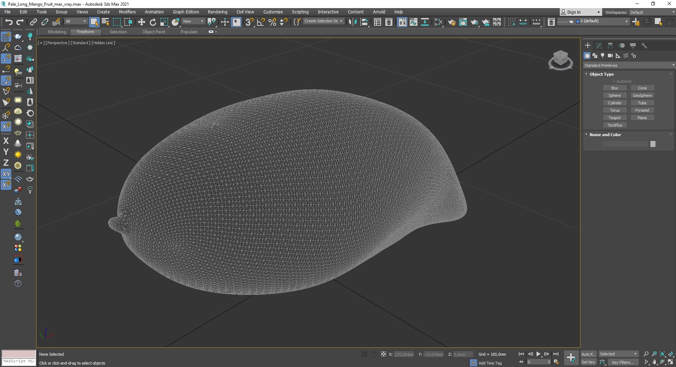
Task: Play the animation
Action: pyautogui.click(x=538, y=354)
